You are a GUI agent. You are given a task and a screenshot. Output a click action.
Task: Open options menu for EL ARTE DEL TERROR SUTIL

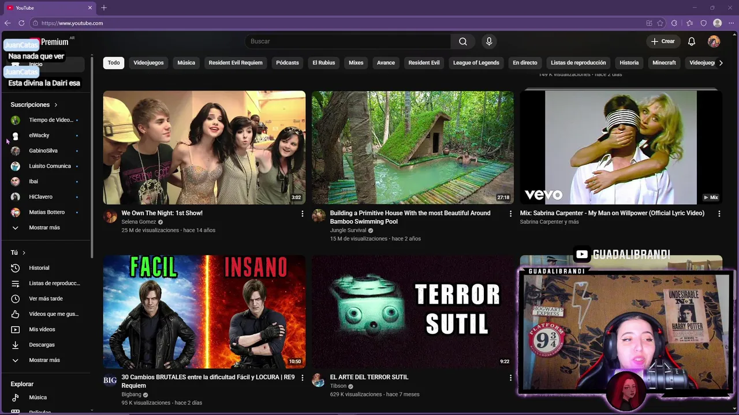point(510,378)
